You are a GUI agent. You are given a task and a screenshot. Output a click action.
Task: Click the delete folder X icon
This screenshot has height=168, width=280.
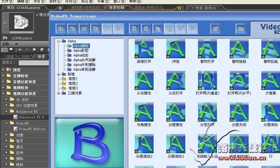click(x=118, y=29)
